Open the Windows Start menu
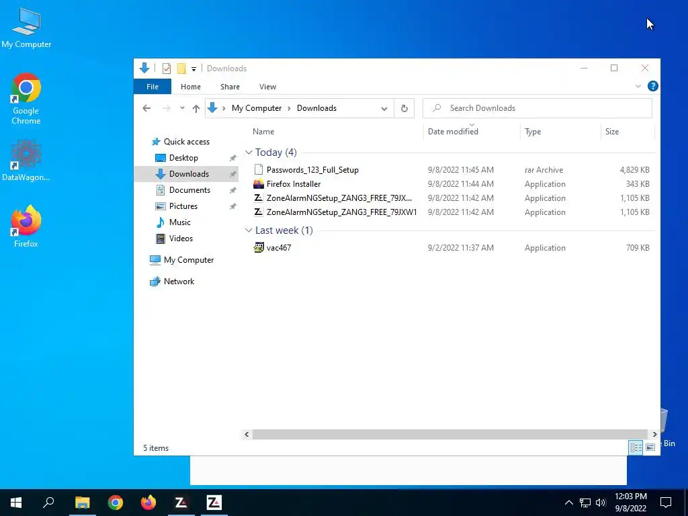Viewport: 688px width, 516px height. tap(16, 503)
